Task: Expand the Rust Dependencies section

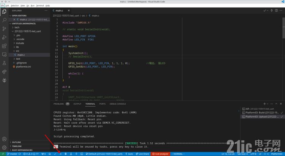Action: 22,150
